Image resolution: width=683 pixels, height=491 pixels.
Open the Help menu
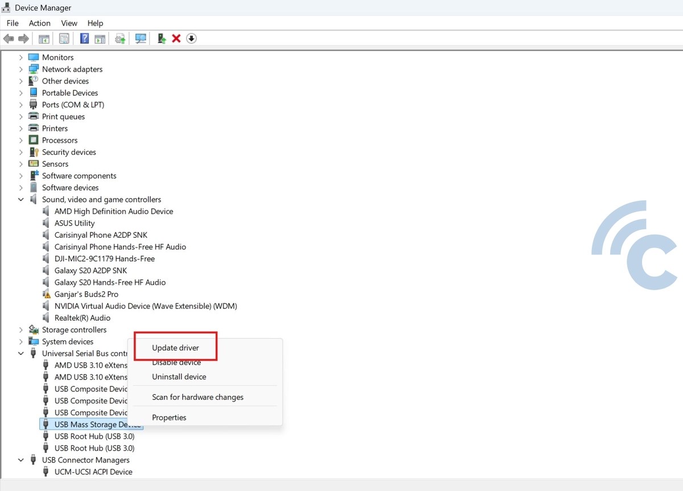tap(95, 23)
